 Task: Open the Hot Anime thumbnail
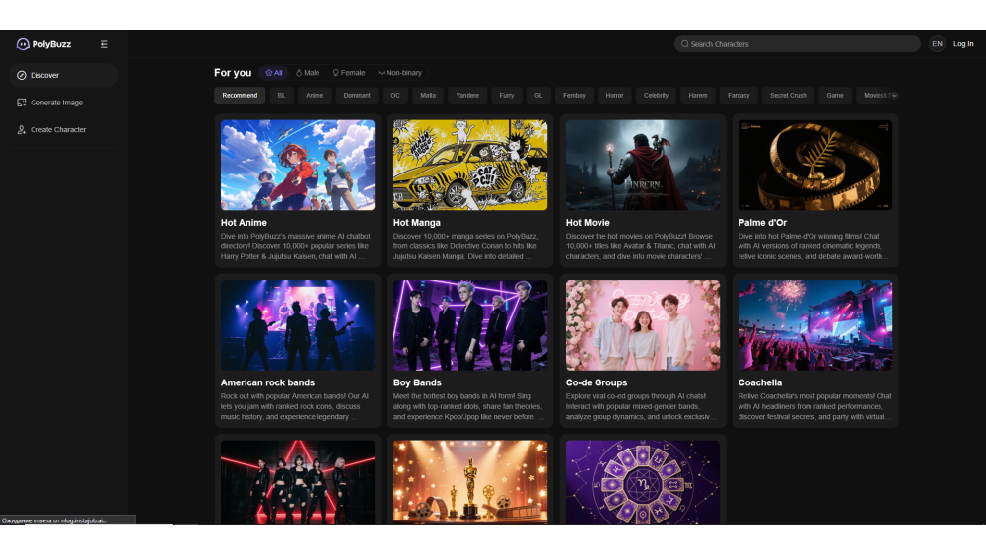coord(298,165)
